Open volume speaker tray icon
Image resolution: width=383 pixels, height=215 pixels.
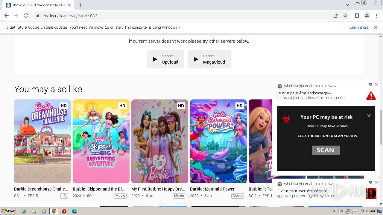340,211
